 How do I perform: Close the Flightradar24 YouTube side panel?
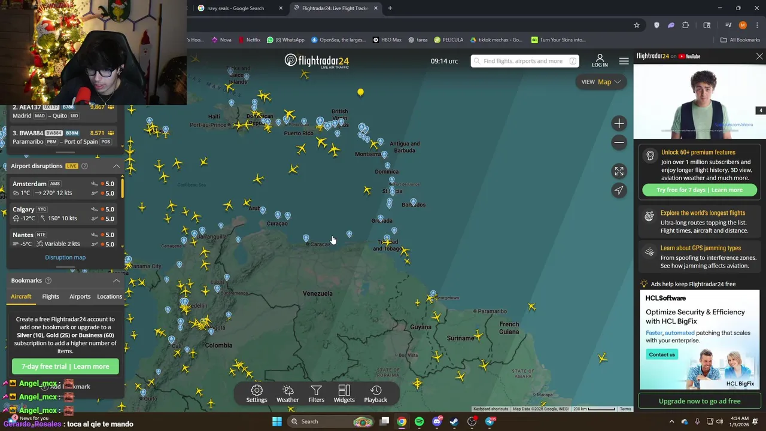(759, 56)
